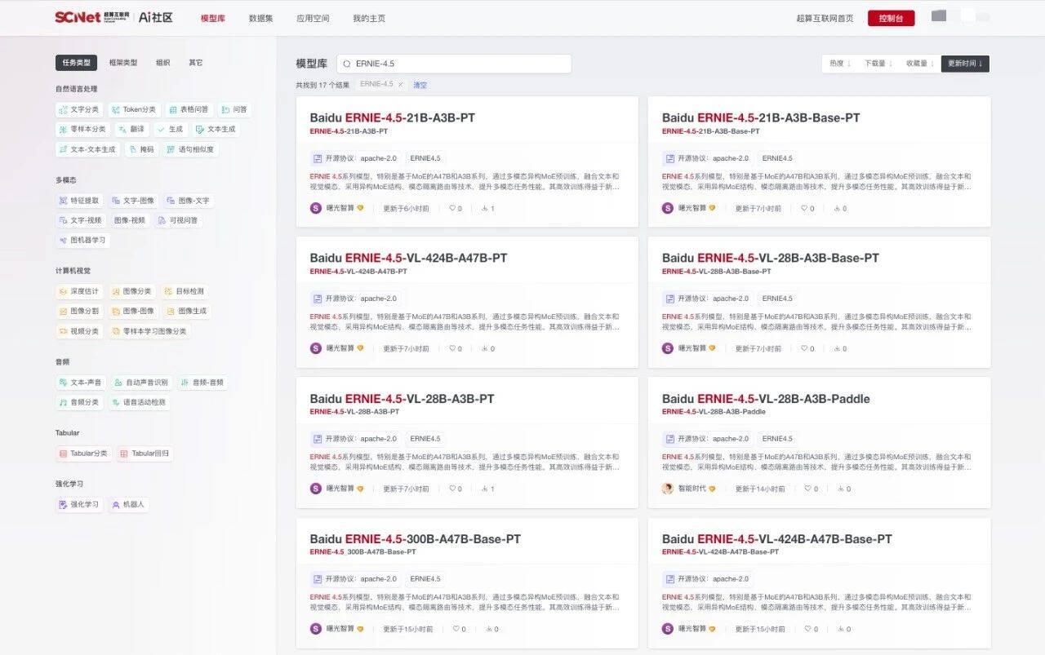Choose the Tabular分类 tag
The height and width of the screenshot is (655, 1045).
83,454
